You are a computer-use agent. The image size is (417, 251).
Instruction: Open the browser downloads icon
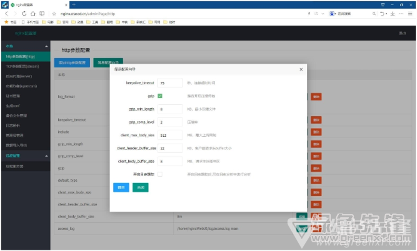coord(393,14)
